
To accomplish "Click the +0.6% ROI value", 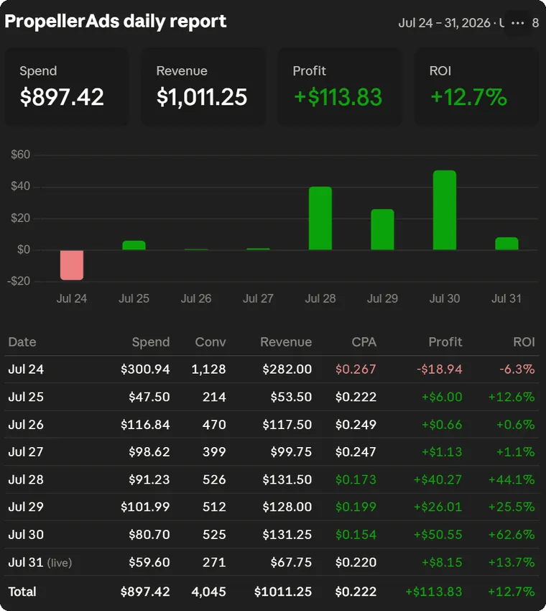I will [515, 424].
